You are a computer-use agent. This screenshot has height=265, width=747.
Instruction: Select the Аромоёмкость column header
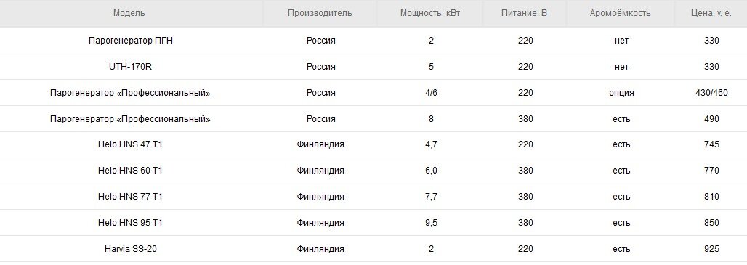pos(620,13)
